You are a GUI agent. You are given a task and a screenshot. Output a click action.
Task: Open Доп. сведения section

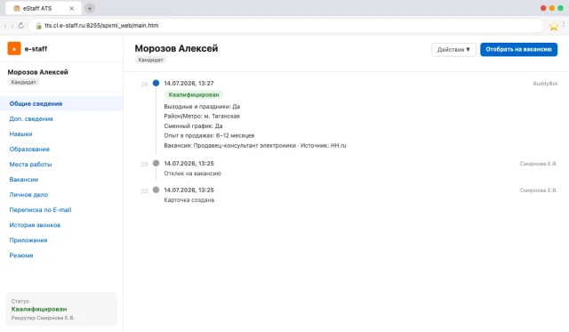tap(31, 118)
